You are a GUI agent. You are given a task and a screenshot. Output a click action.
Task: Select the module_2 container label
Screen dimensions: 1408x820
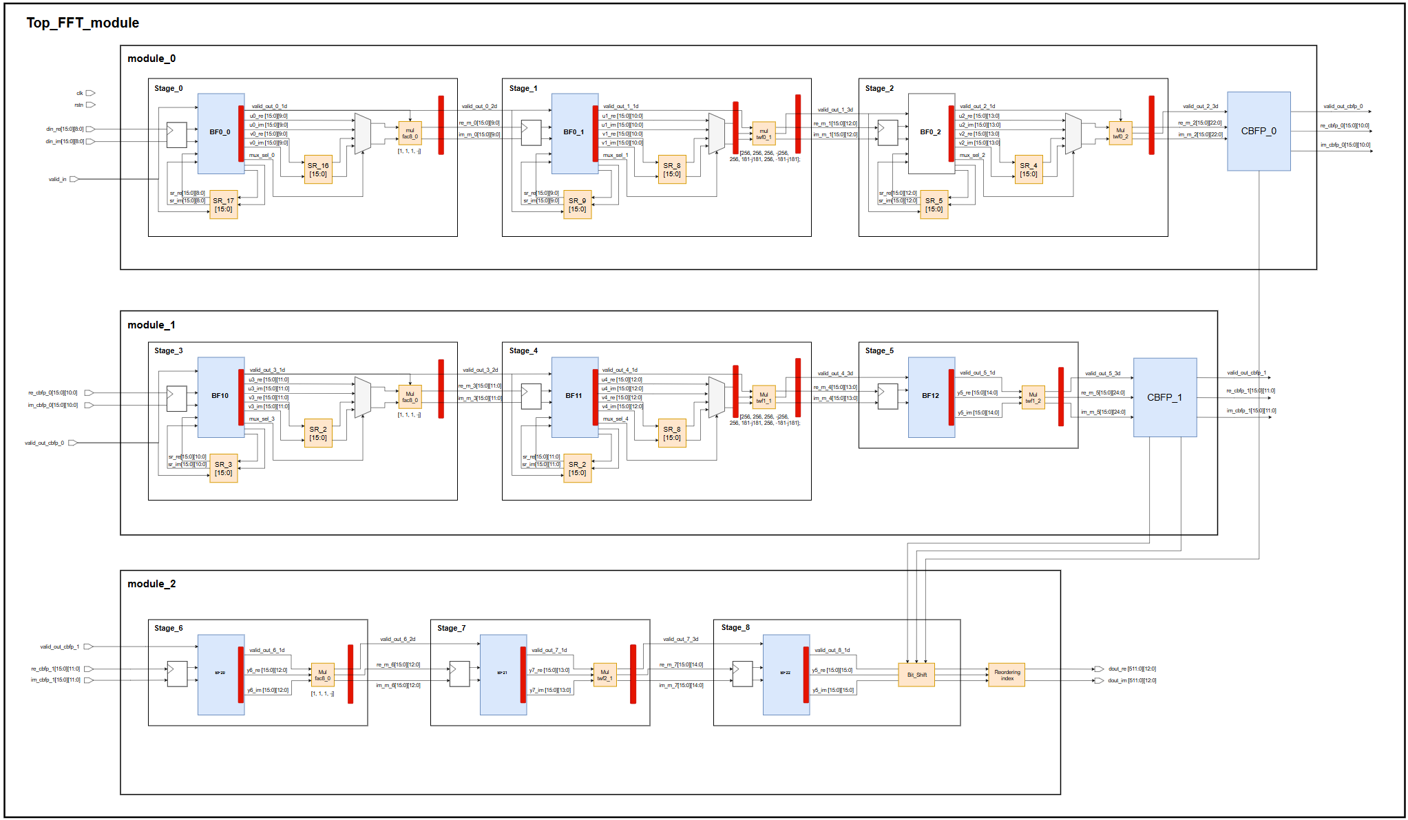[151, 584]
